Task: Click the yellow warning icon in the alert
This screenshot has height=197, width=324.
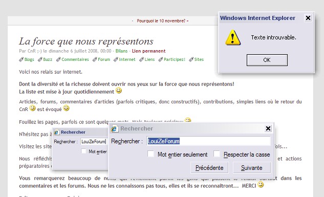Action: pos(233,37)
